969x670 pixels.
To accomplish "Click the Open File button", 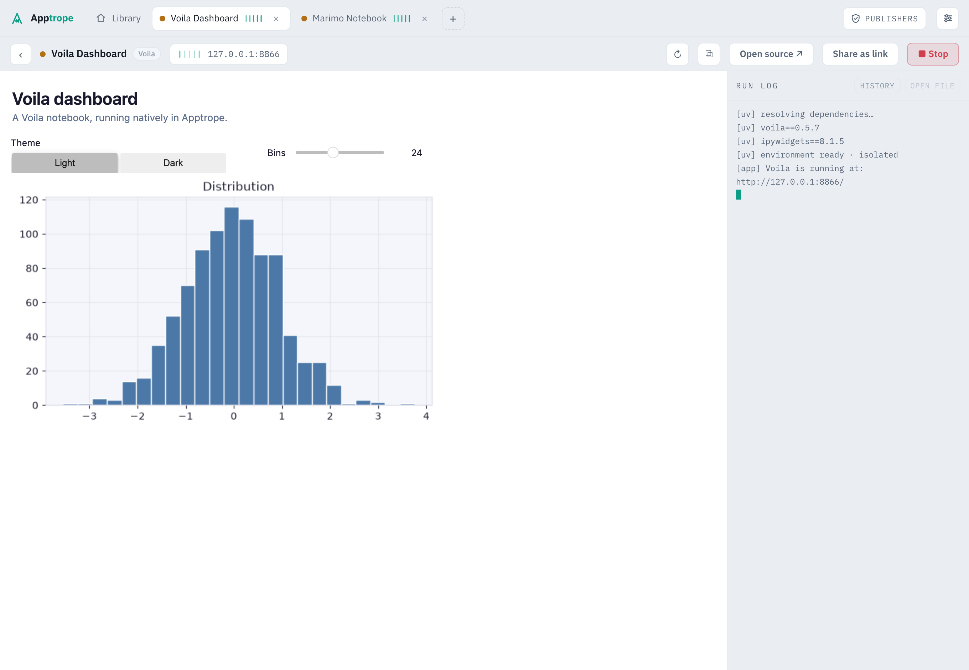I will (x=932, y=86).
